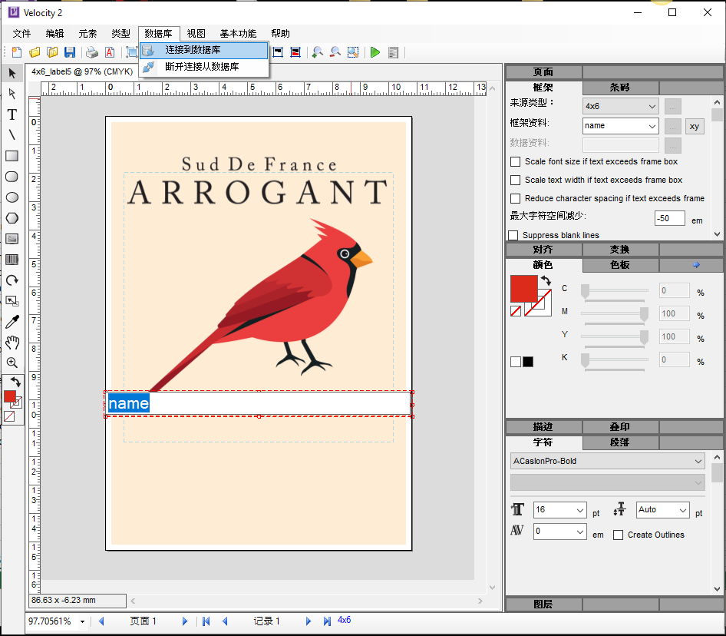This screenshot has height=636, width=726.
Task: Select the Text tool
Action: (x=12, y=114)
